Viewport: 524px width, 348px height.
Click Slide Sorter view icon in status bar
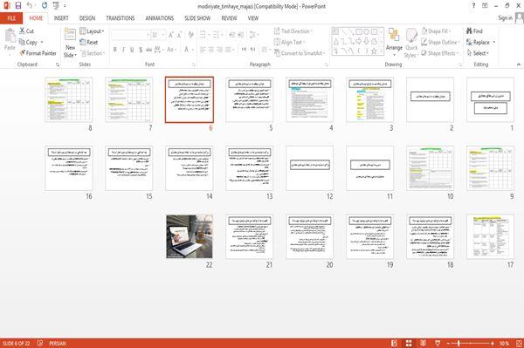click(x=409, y=343)
